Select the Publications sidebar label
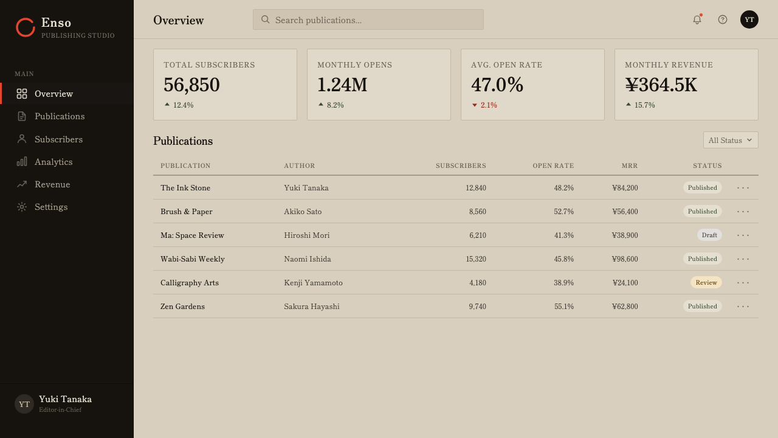 60,116
